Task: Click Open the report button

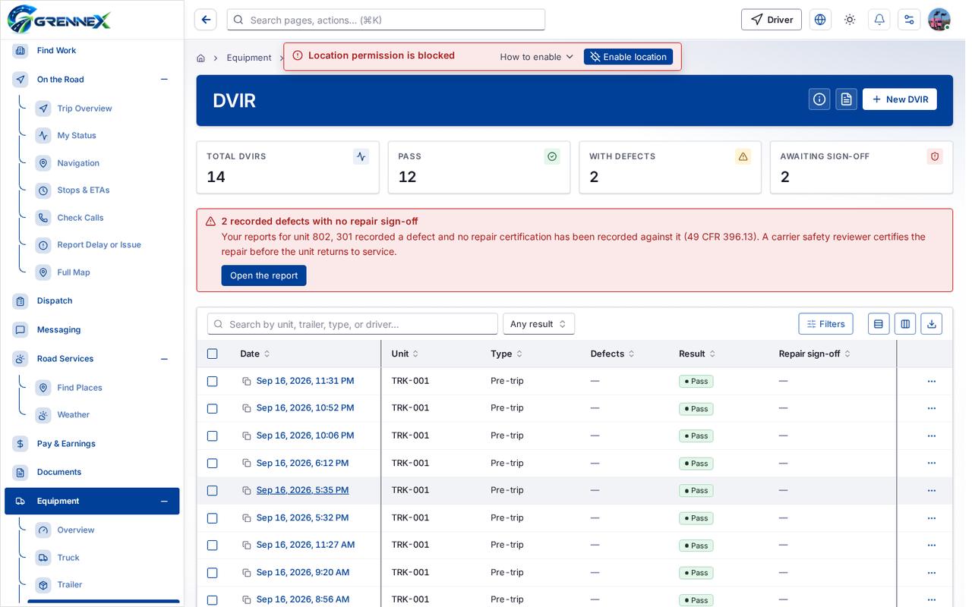Action: coord(264,275)
